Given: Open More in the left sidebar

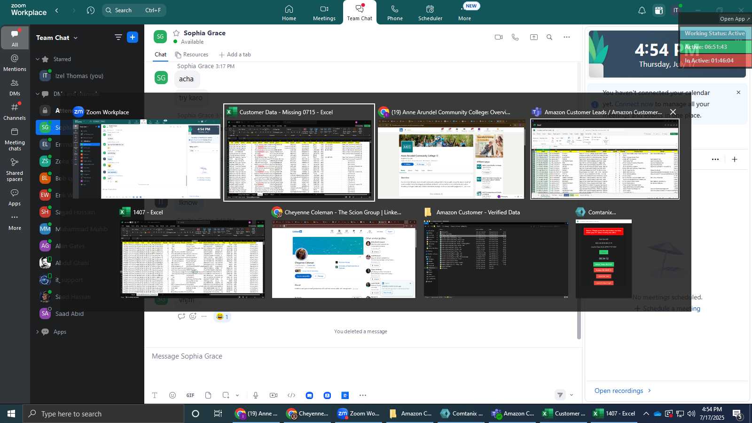Looking at the screenshot, I should (15, 222).
